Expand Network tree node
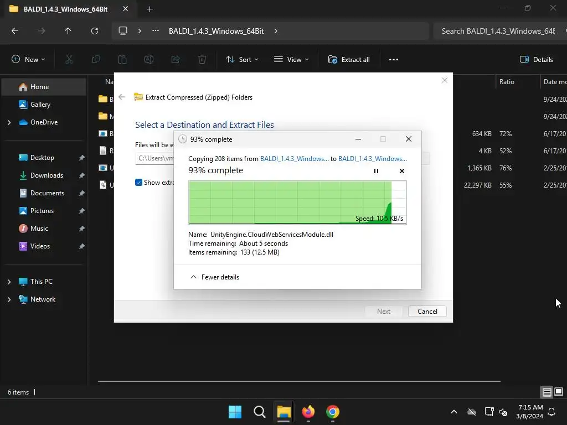The height and width of the screenshot is (425, 567). click(9, 299)
